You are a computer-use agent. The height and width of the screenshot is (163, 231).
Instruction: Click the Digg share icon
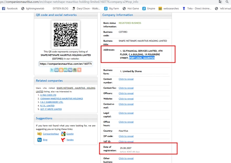70,70
